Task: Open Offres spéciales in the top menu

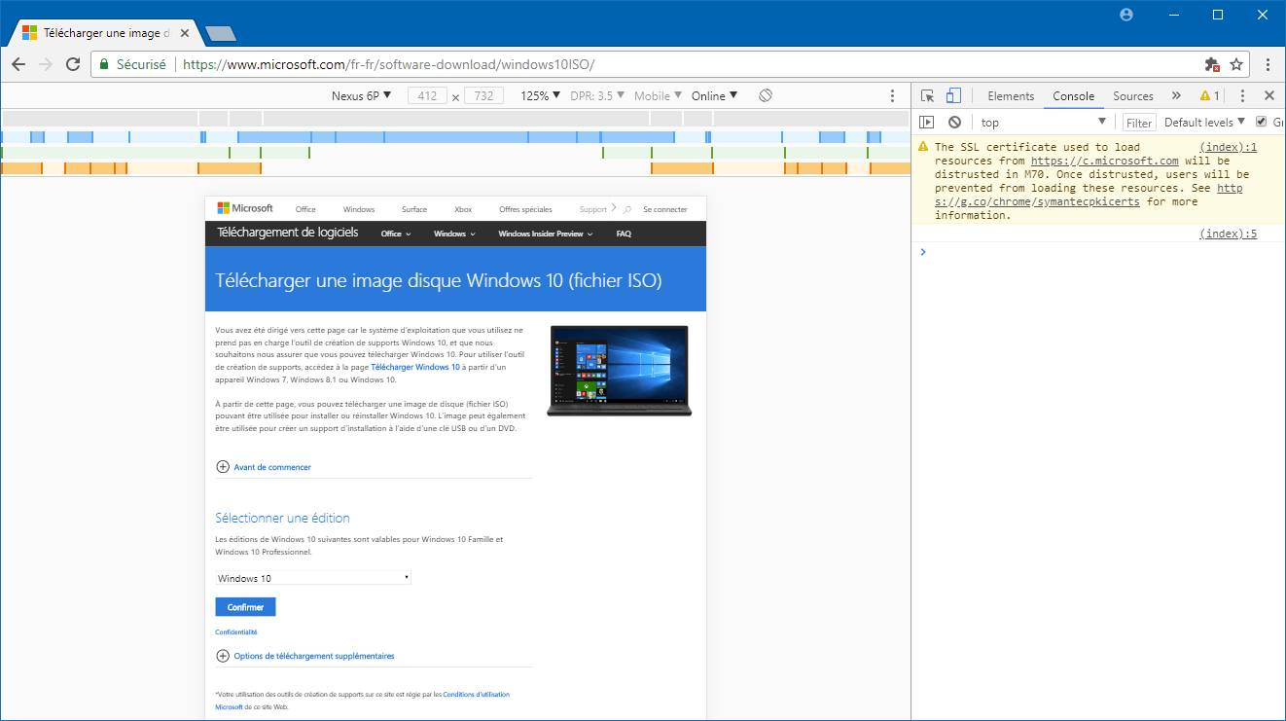Action: tap(525, 209)
